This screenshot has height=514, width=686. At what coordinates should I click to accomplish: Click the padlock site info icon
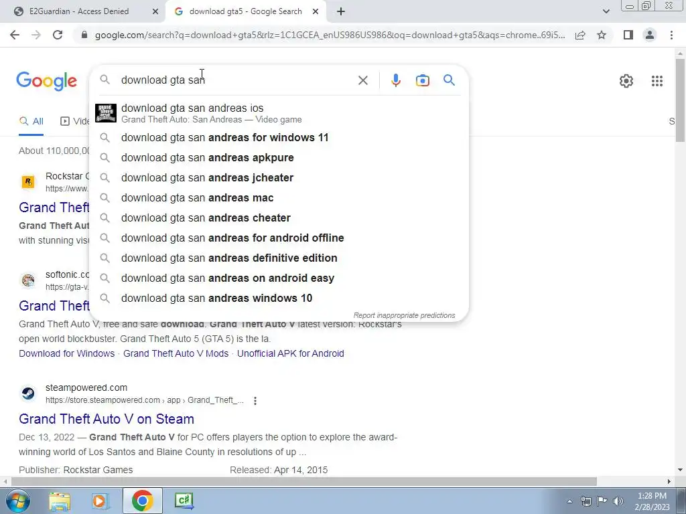[x=84, y=35]
